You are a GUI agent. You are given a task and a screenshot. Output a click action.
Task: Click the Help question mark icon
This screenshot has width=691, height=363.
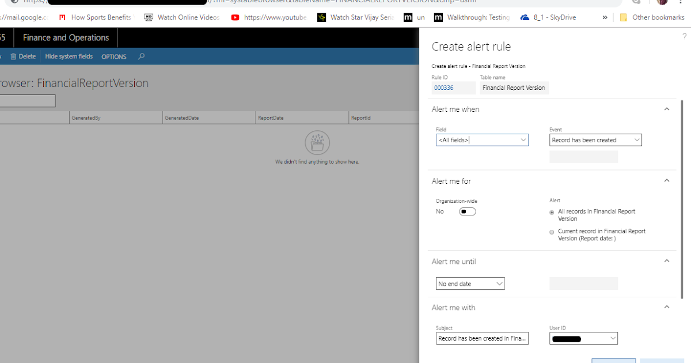tap(685, 36)
